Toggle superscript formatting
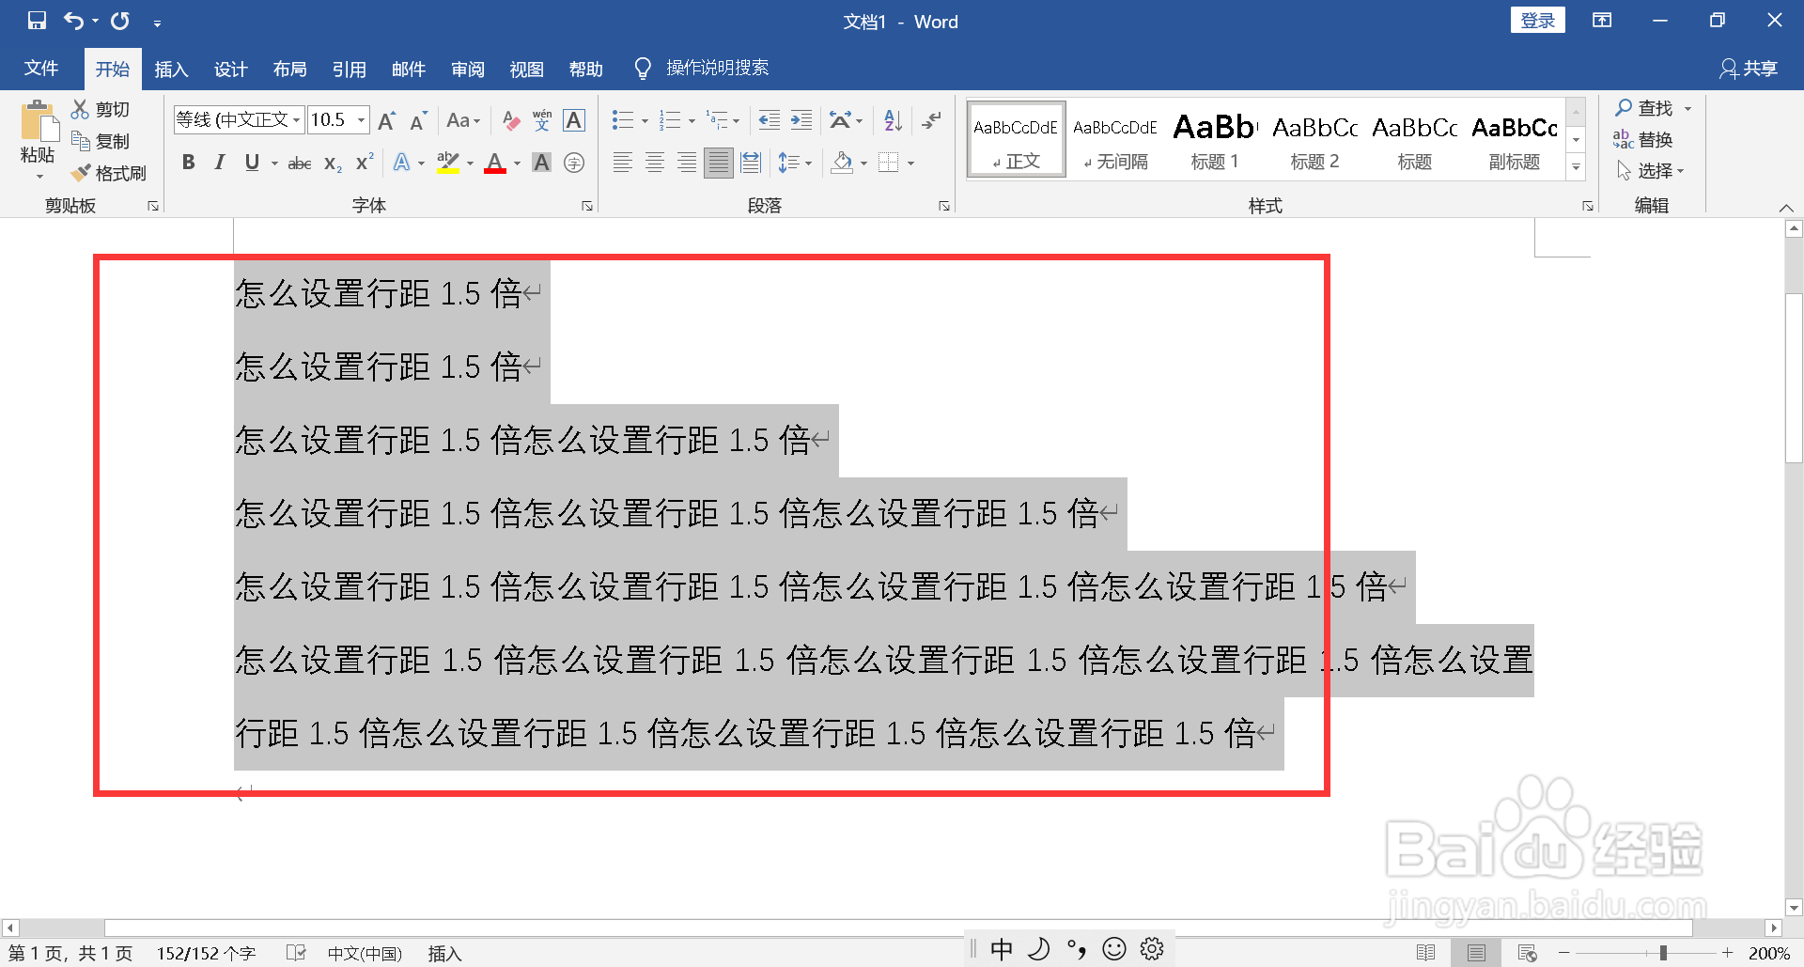Screen dimensions: 1804x967 click(365, 164)
